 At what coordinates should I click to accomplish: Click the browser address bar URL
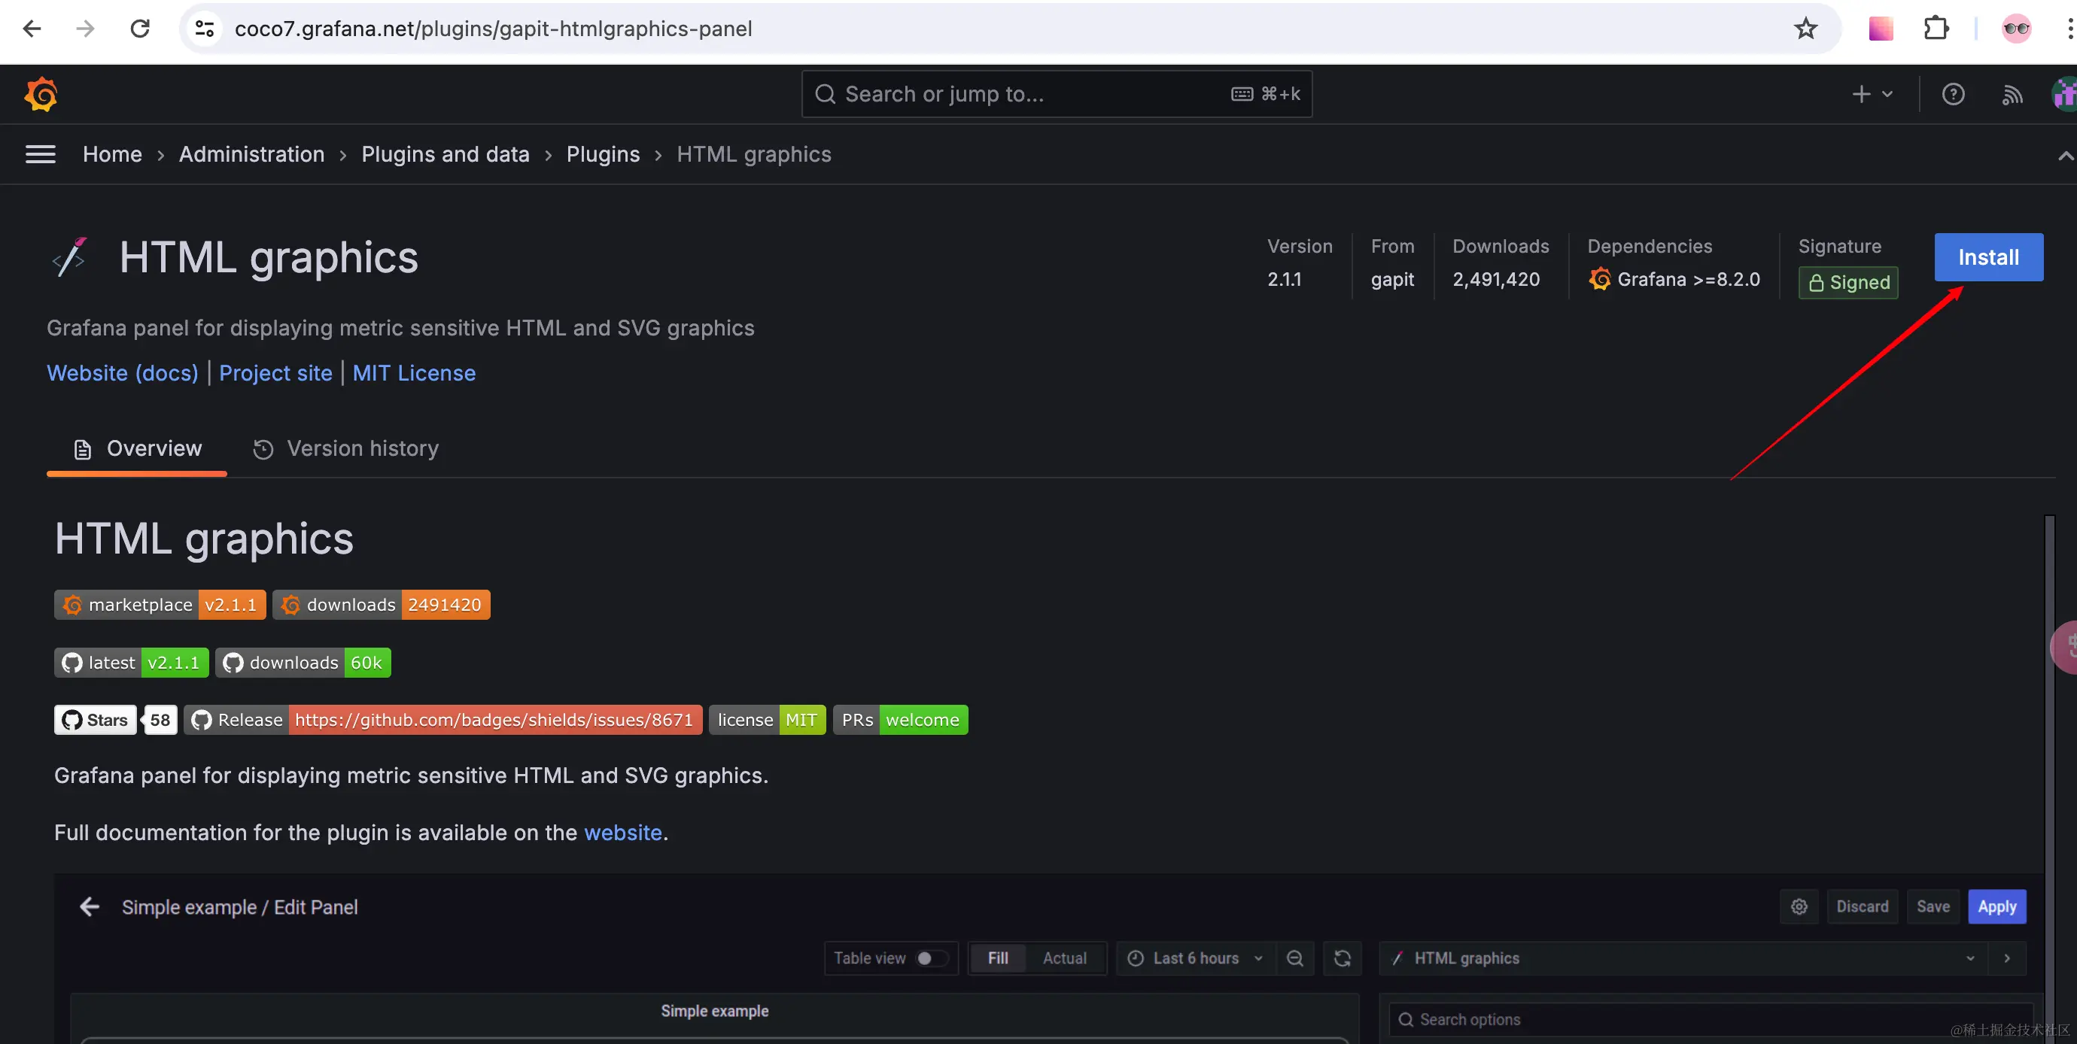(x=493, y=29)
